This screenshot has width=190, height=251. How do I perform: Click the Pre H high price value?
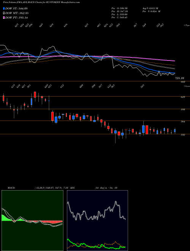point(123,11)
